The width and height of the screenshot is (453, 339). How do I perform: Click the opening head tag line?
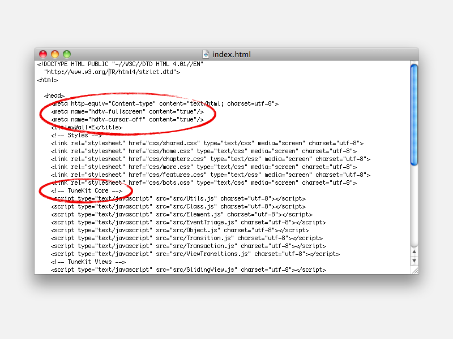[x=54, y=95]
